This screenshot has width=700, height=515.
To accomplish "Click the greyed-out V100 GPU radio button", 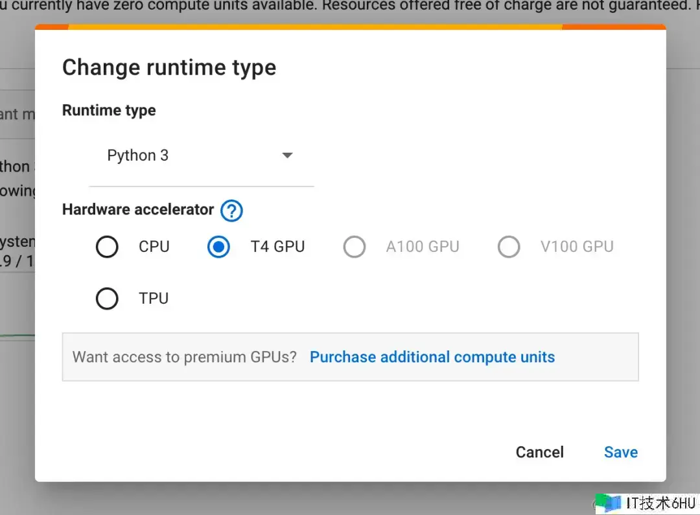I will [x=509, y=247].
